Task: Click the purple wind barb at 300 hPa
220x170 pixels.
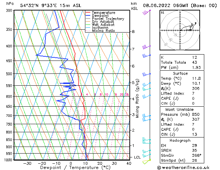Action: point(147,12)
